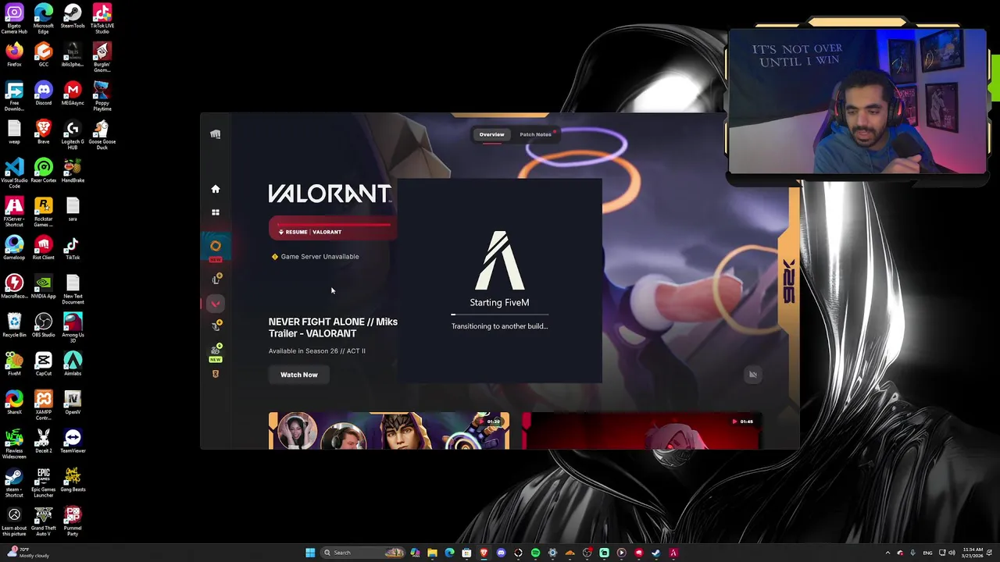
Task: Open Spotify from taskbar
Action: 535,553
